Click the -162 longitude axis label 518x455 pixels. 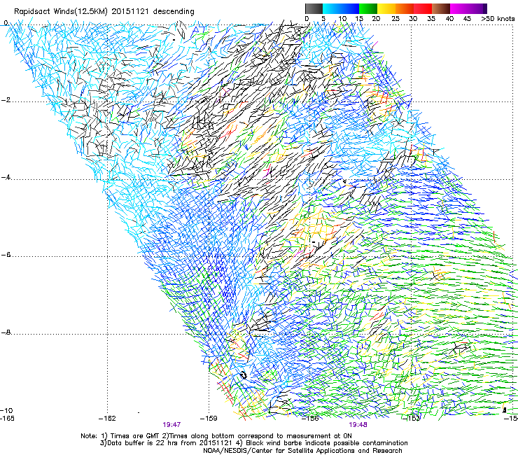click(108, 419)
